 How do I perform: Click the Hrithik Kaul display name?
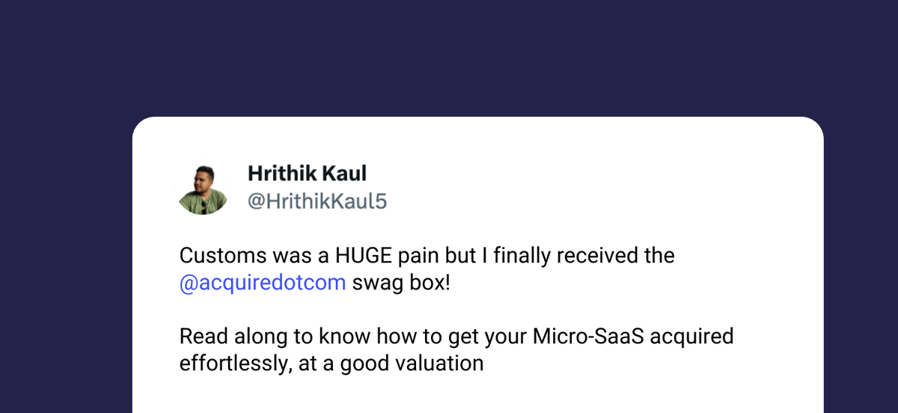(307, 174)
